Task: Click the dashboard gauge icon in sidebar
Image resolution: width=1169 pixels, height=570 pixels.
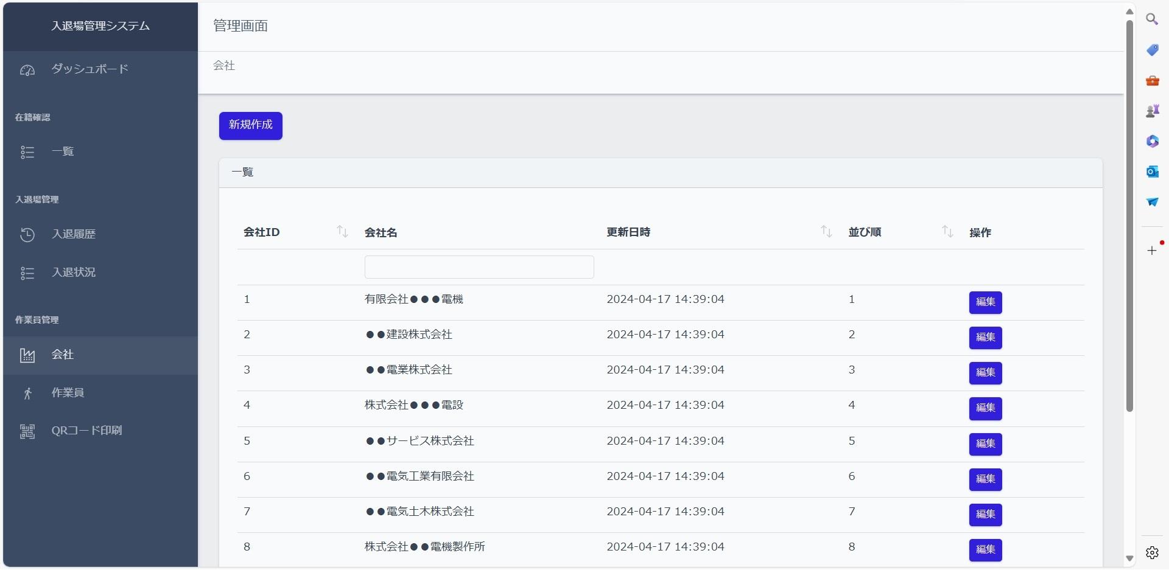Action: (x=27, y=70)
